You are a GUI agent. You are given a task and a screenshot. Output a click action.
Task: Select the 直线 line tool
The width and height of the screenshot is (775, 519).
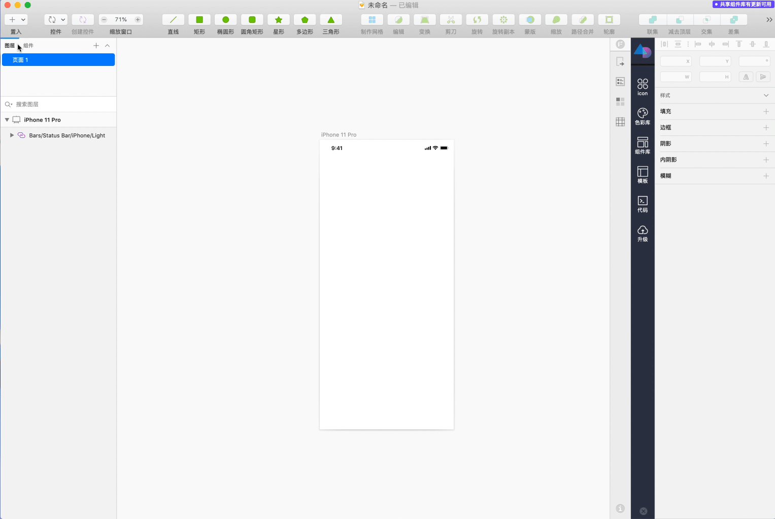173,20
